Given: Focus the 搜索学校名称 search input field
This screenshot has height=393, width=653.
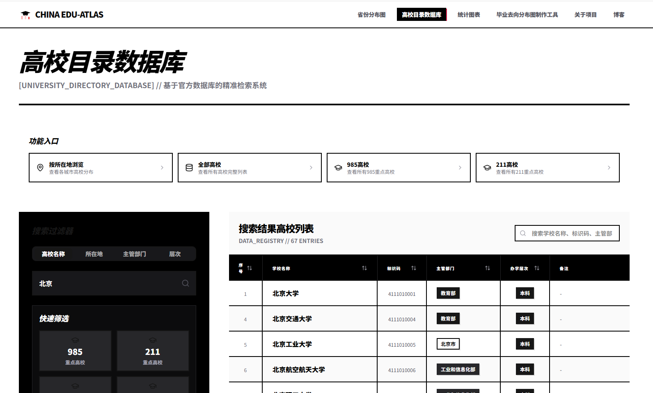Looking at the screenshot, I should click(x=571, y=233).
